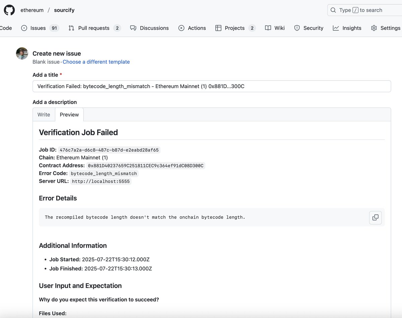Click the Projects table icon
This screenshot has width=402, height=318.
pos(218,28)
